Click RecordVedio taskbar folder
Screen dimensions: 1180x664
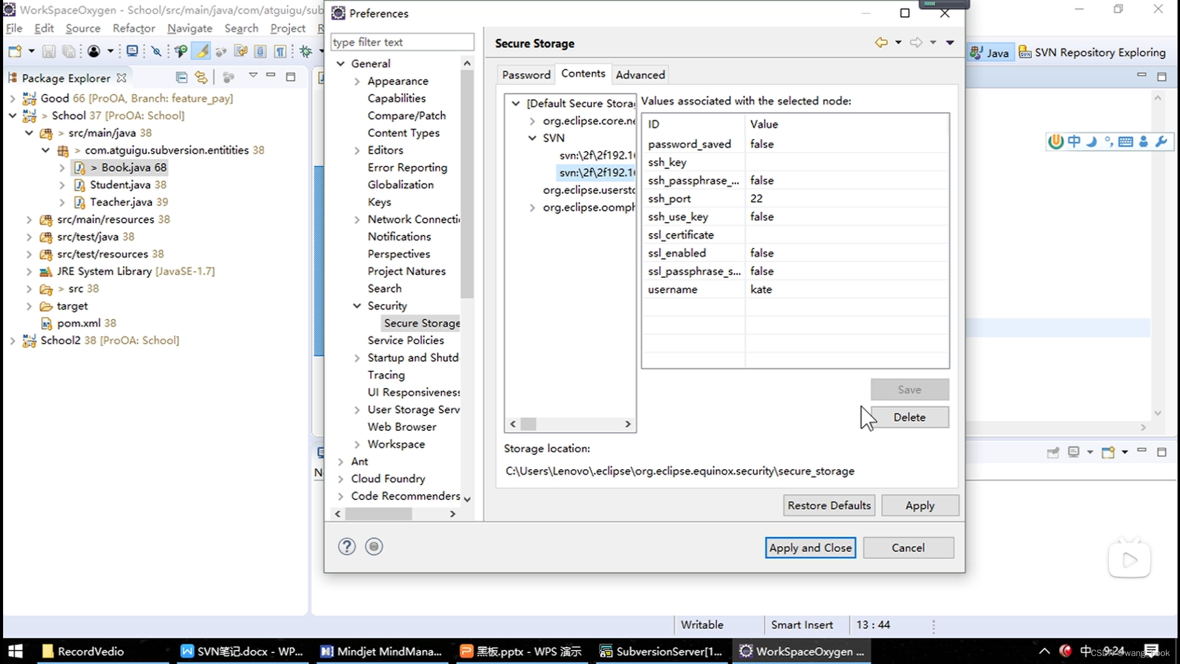tap(84, 651)
